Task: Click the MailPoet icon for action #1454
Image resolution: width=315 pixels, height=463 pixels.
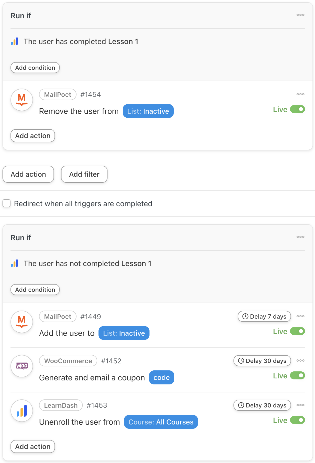Action: 22,100
